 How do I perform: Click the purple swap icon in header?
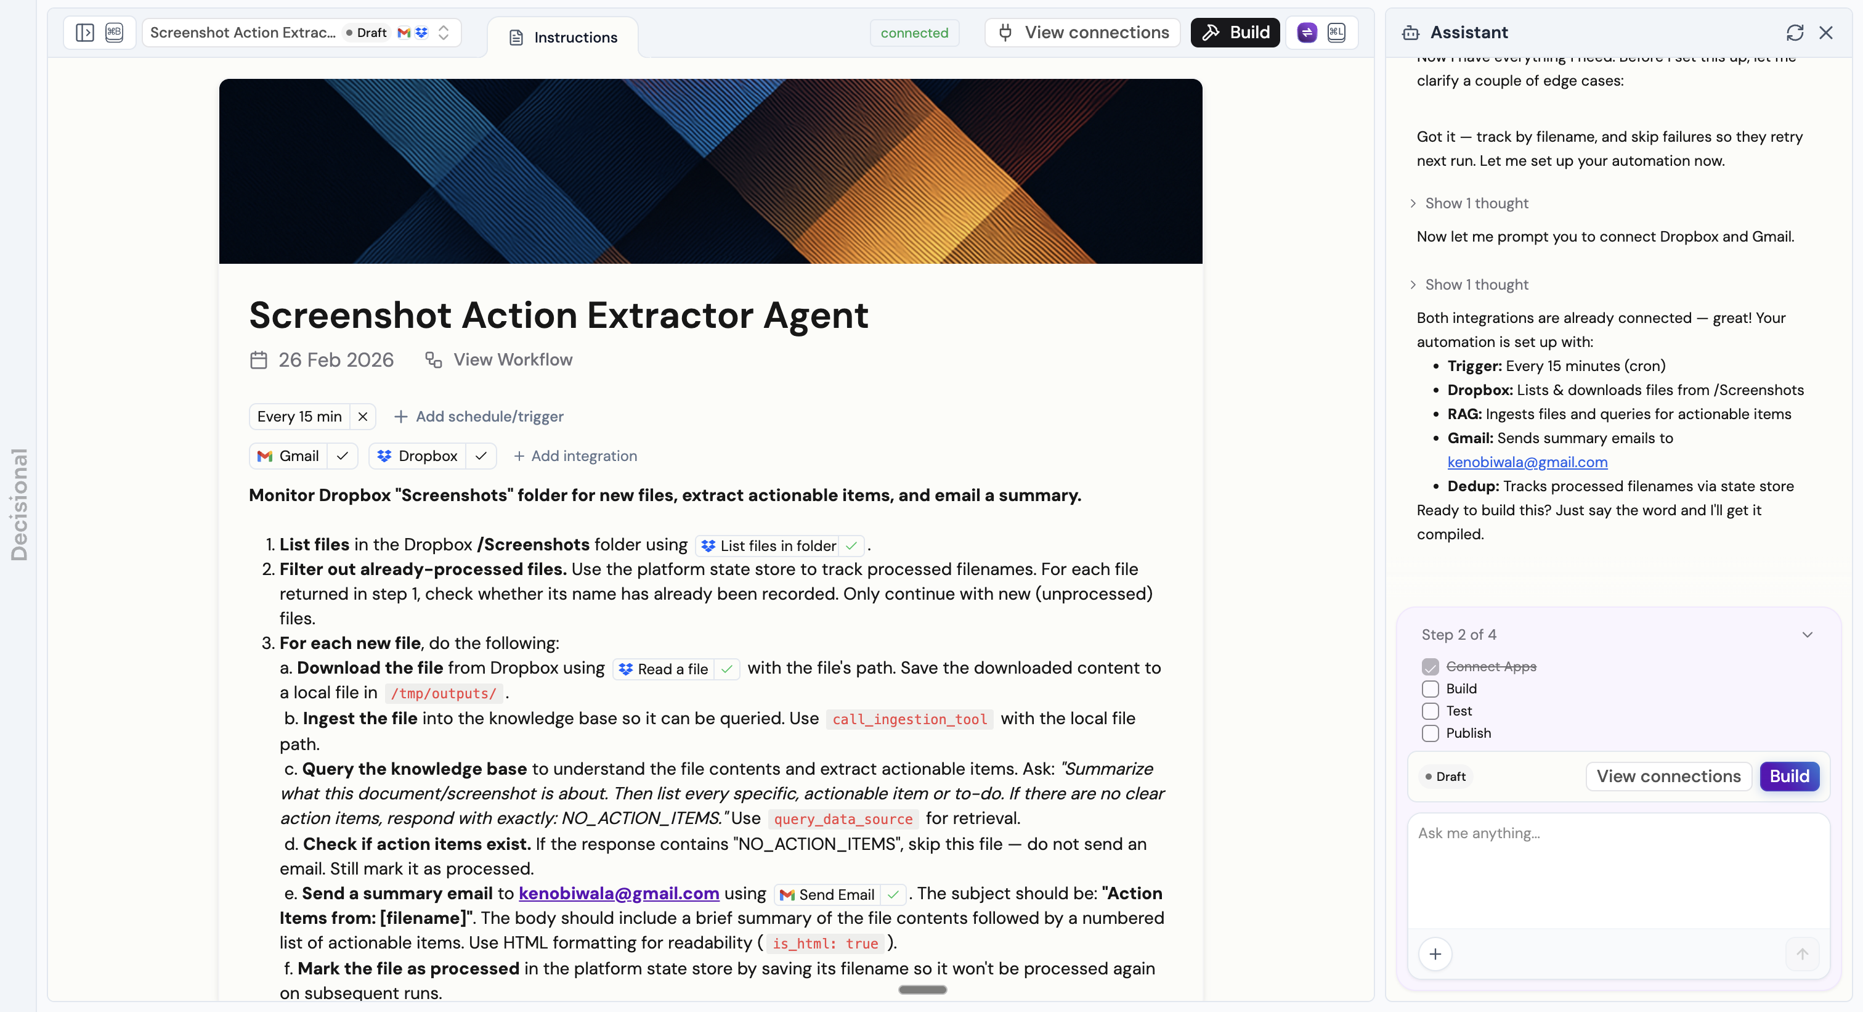[x=1306, y=33]
